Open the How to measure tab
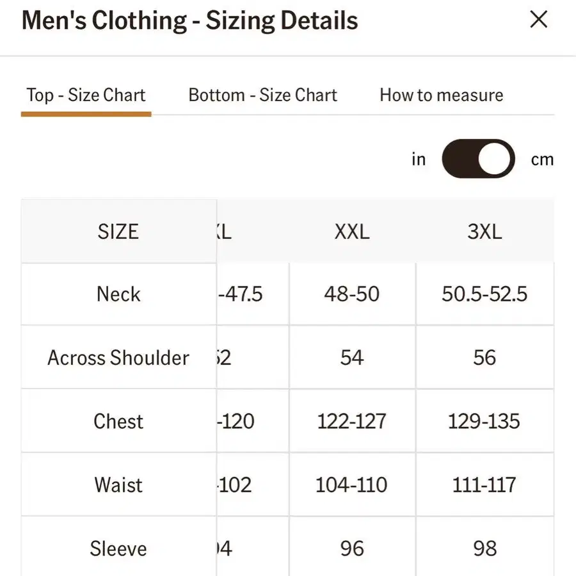 (x=441, y=95)
